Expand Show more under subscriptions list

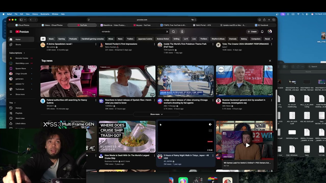click(20, 94)
